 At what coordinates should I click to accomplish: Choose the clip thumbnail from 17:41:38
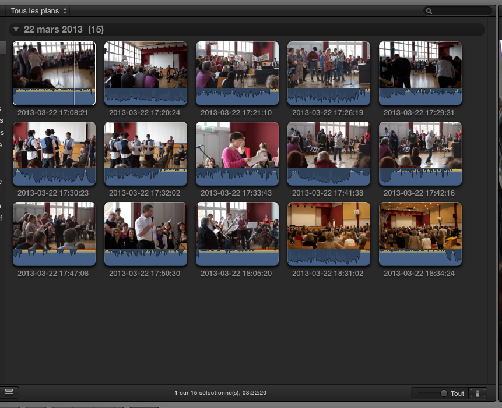click(328, 154)
